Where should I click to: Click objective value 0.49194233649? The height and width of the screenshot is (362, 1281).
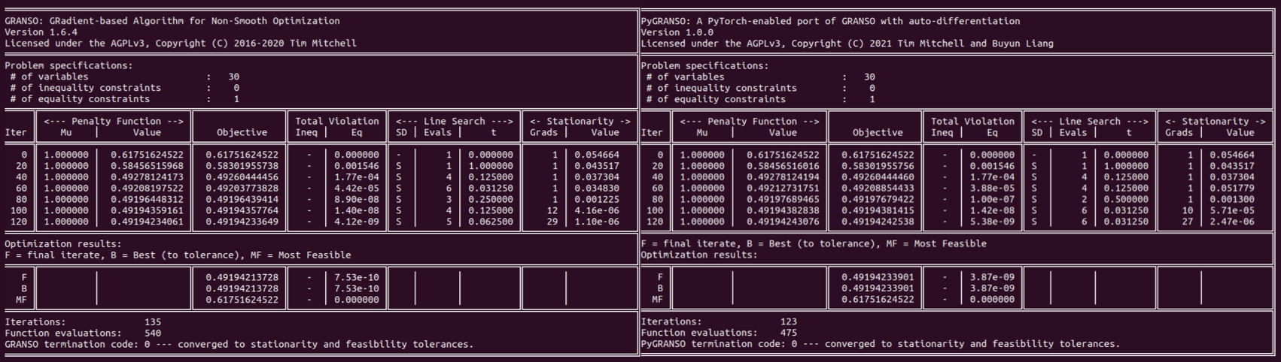click(x=242, y=222)
